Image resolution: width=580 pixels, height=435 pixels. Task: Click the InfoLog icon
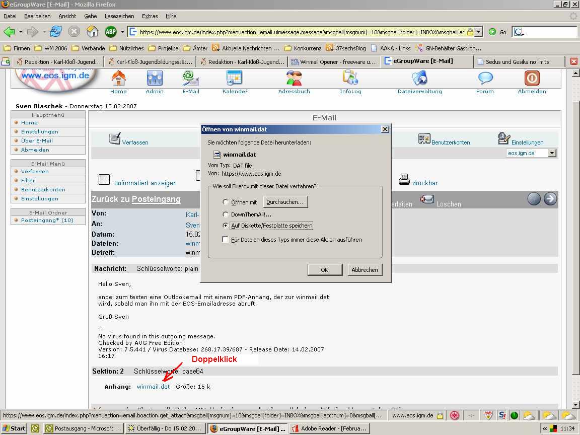(350, 78)
